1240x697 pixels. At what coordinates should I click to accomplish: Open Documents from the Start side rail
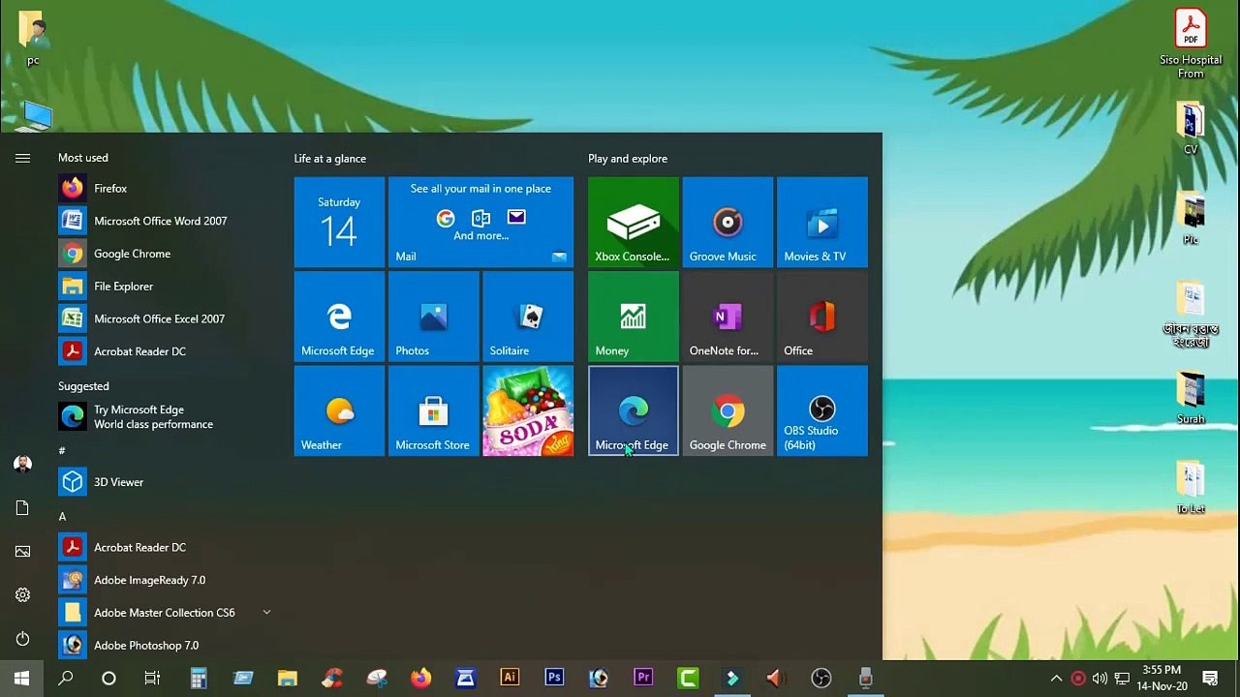tap(22, 508)
